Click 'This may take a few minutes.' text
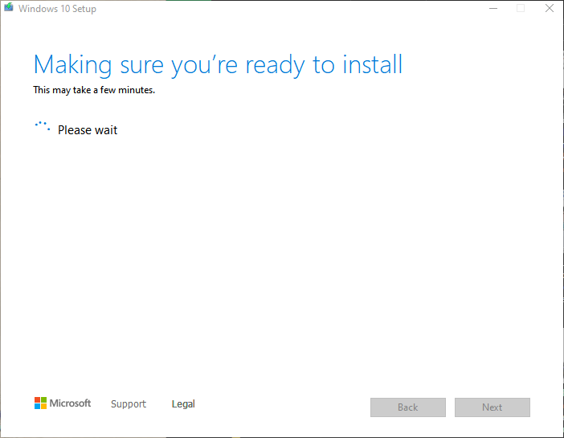 pyautogui.click(x=94, y=90)
